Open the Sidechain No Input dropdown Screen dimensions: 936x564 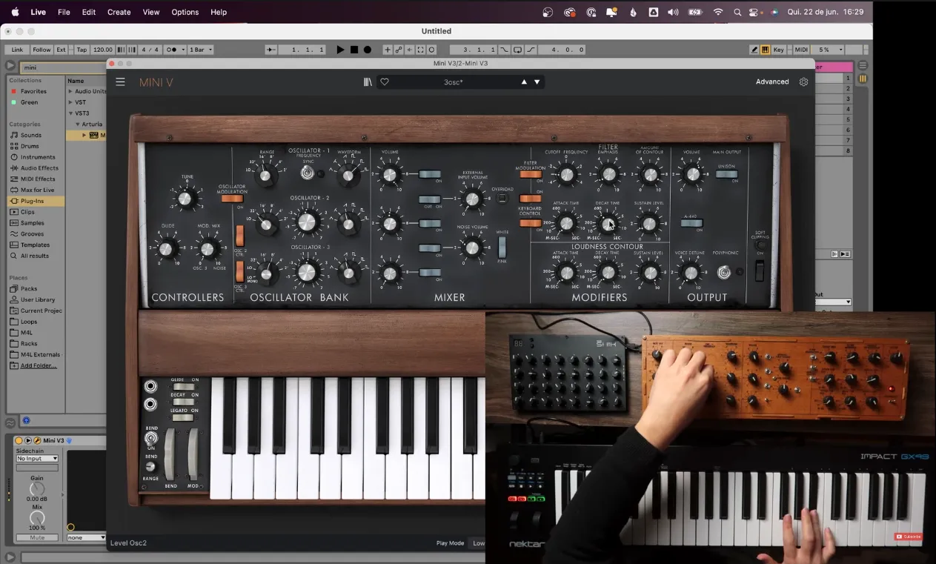37,459
